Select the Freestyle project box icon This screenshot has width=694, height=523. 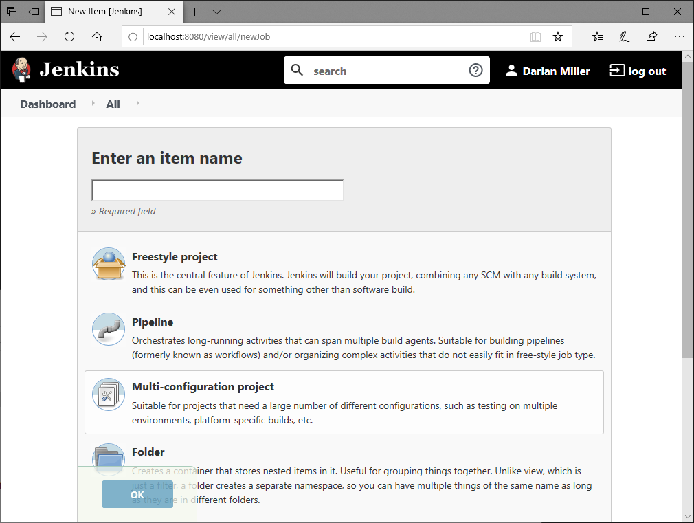click(x=109, y=265)
